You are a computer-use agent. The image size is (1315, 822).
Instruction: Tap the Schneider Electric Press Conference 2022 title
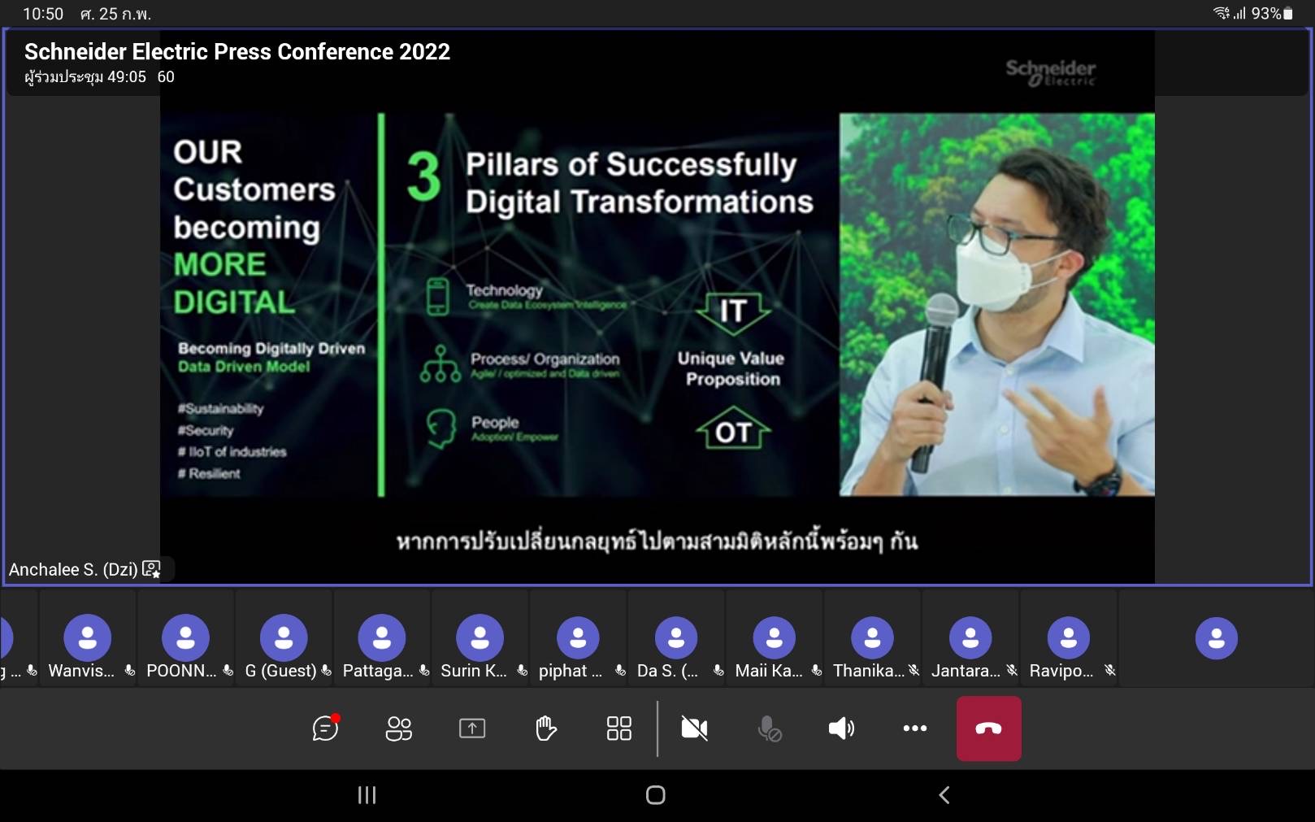237,52
